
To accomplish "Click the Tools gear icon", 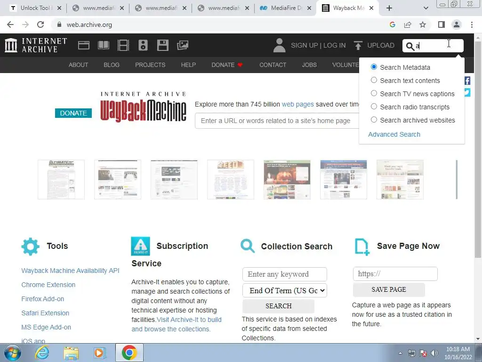I will (x=31, y=246).
